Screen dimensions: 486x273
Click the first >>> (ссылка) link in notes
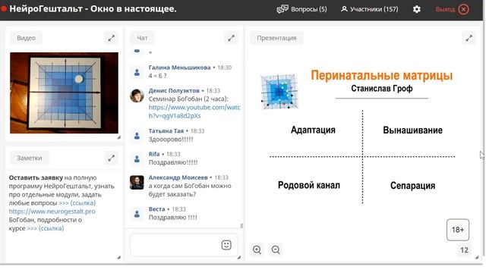[x=77, y=203]
